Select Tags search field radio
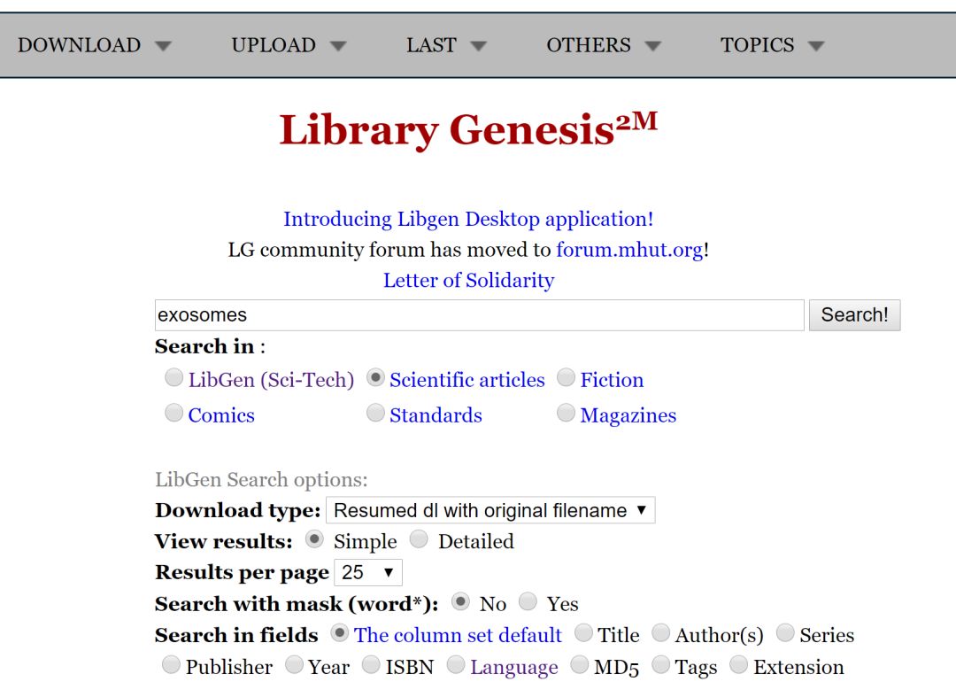Viewport: 956px width, 697px height. [x=661, y=665]
